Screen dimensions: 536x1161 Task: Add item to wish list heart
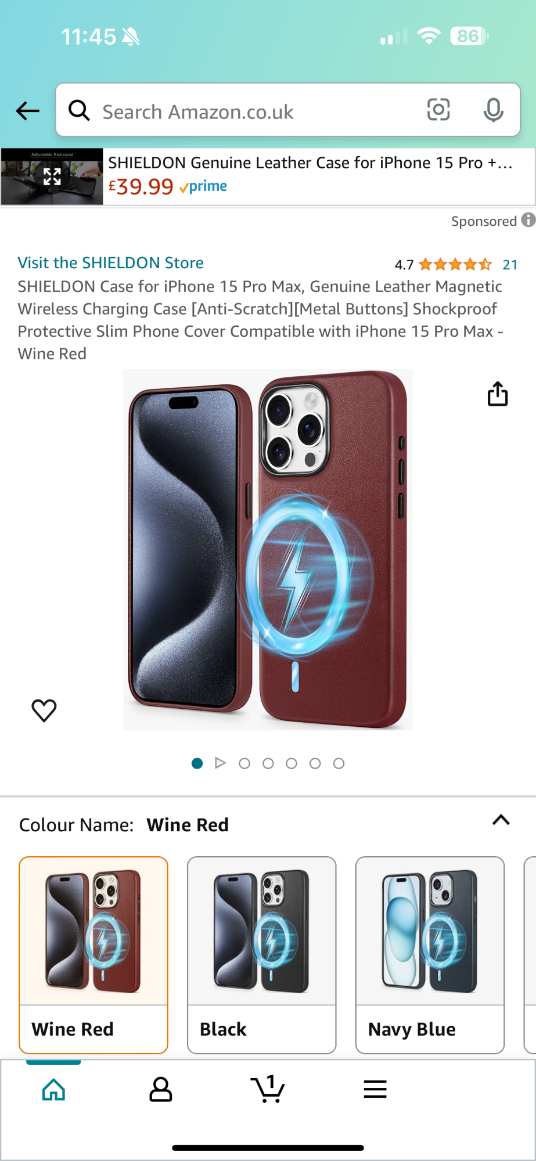44,710
